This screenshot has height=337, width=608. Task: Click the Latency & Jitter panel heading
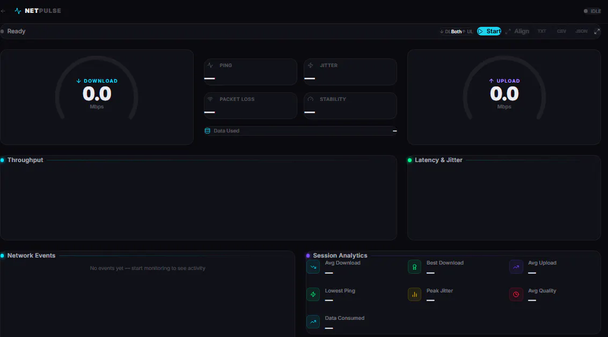click(438, 160)
